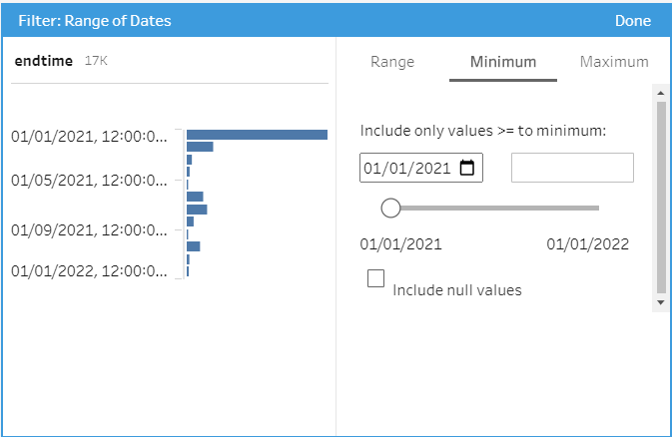
Task: Click the scrollbar down arrow
Action: (x=660, y=301)
